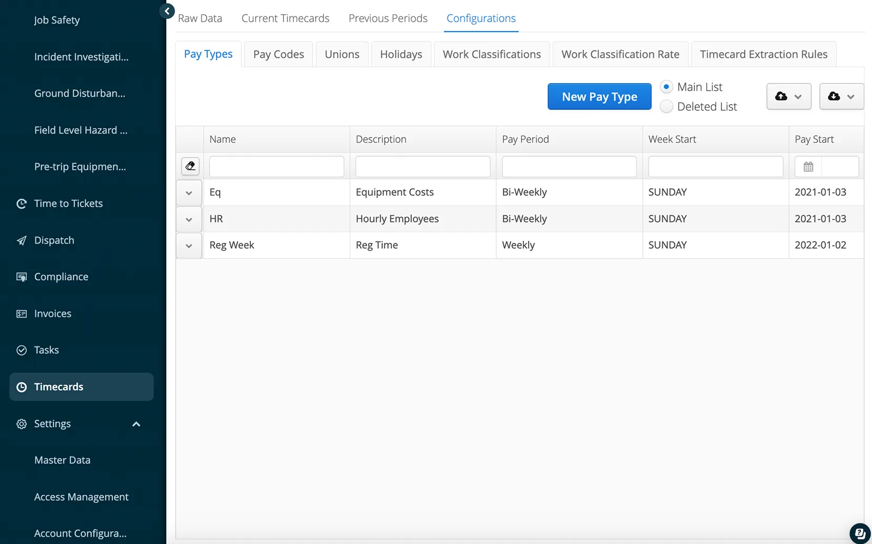Click the Name filter input field
This screenshot has width=872, height=544.
tap(277, 166)
